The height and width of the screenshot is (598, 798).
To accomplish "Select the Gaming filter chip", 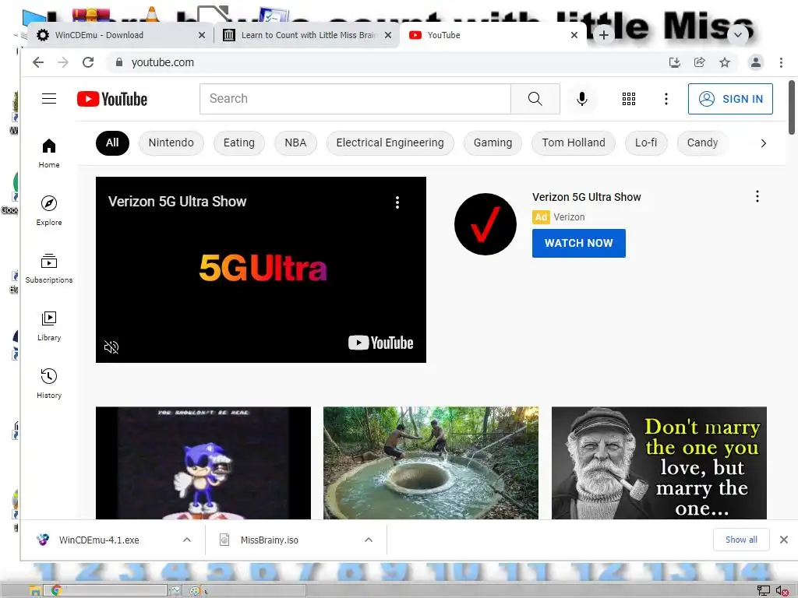I will [x=493, y=143].
